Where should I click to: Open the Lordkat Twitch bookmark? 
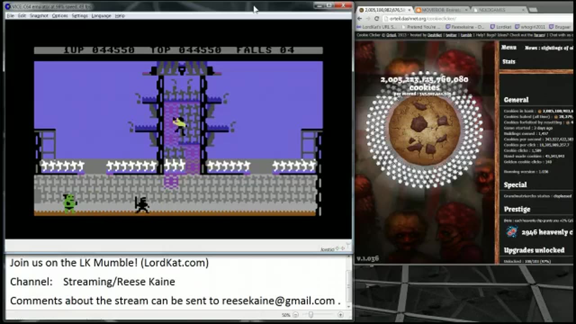point(501,27)
